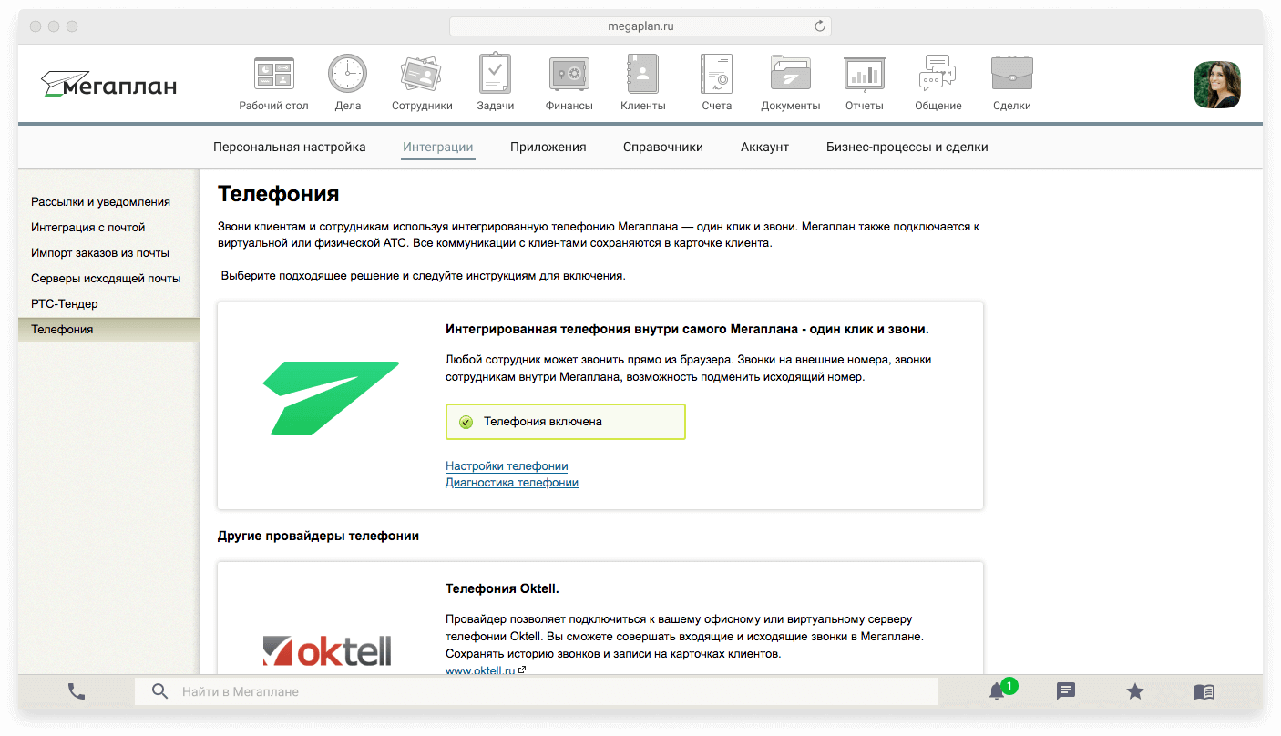
Task: Visit the www.oktell.ru link
Action: (x=481, y=670)
